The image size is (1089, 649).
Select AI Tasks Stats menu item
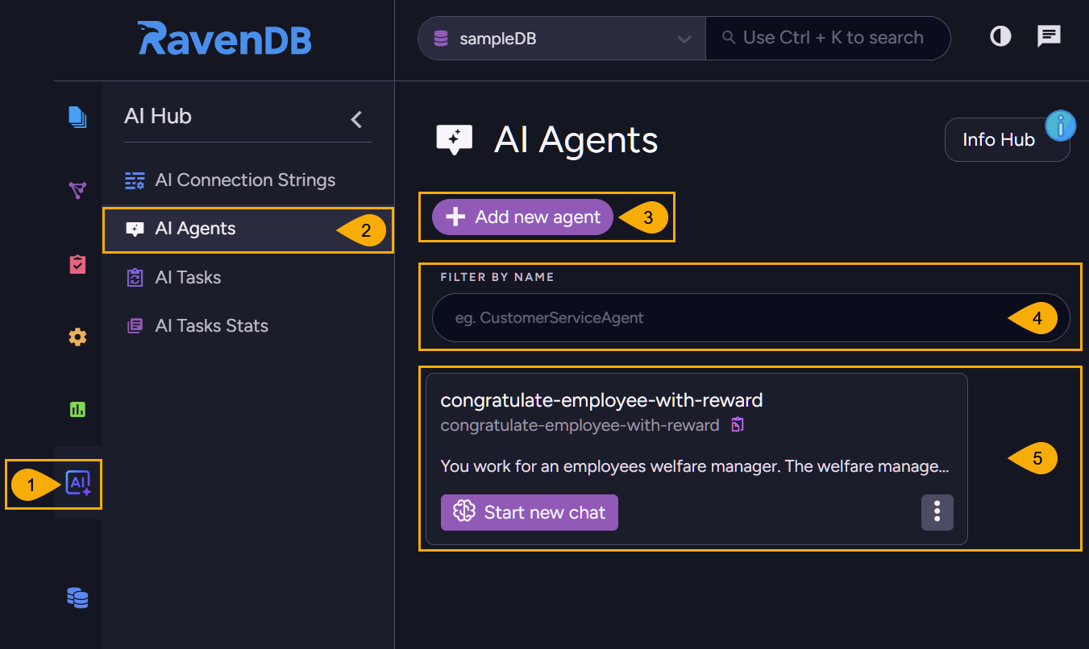point(248,326)
